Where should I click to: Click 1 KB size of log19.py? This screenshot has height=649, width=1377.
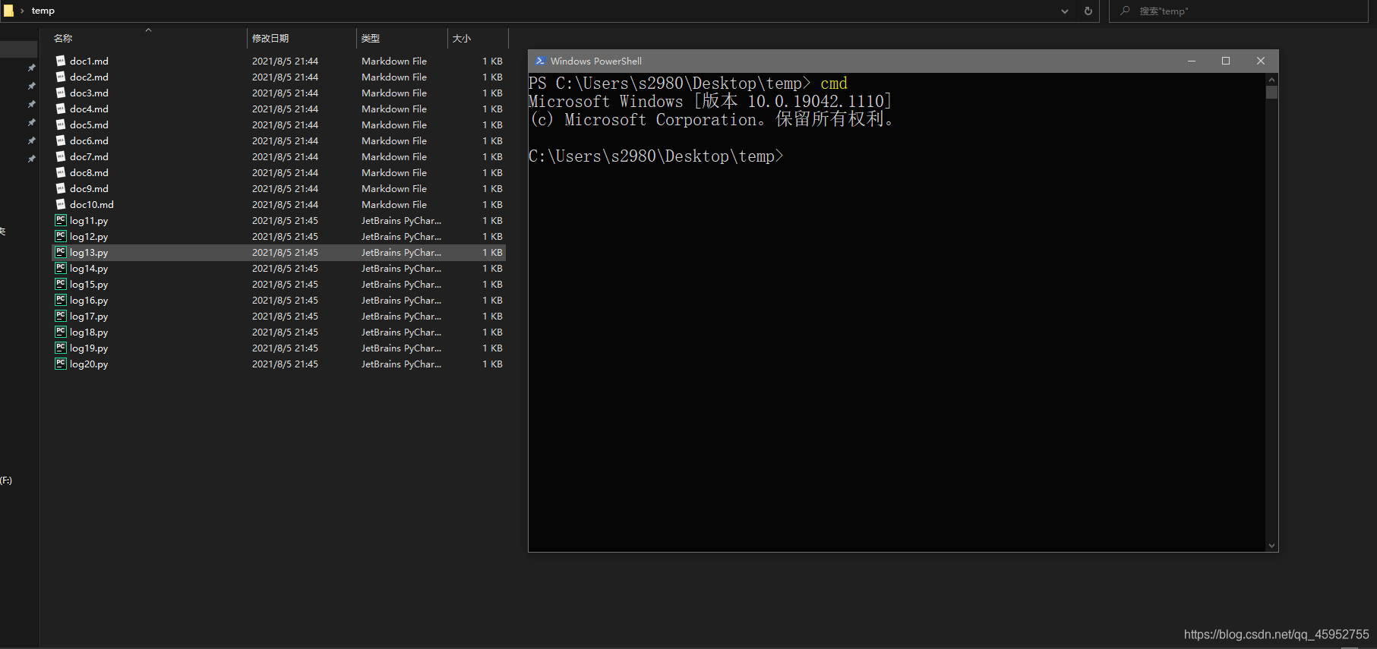tap(493, 348)
